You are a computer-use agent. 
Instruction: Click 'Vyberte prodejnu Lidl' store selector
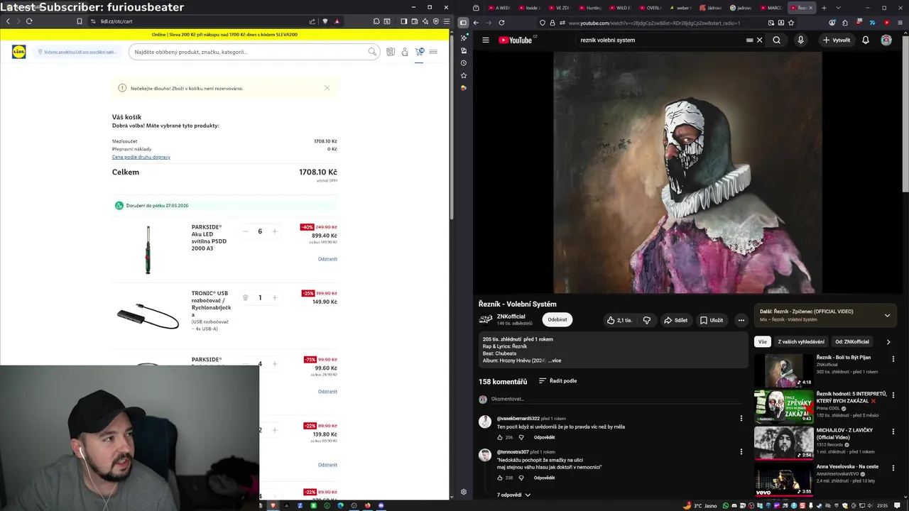(x=77, y=52)
